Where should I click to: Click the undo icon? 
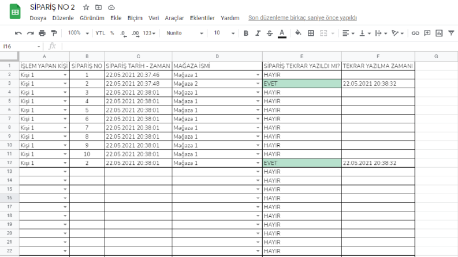coord(18,33)
